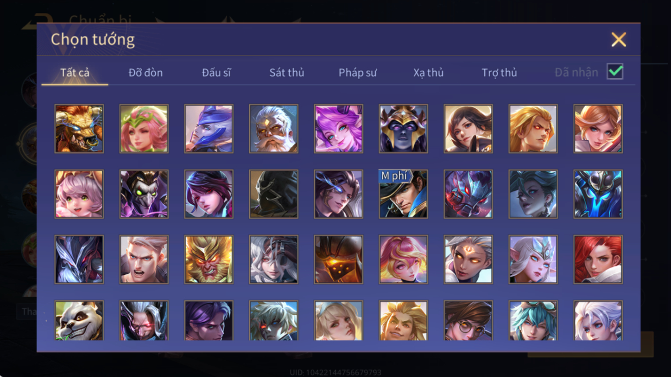Choose the black hooded hero portrait
Viewport: 671px width, 377px height.
273,194
